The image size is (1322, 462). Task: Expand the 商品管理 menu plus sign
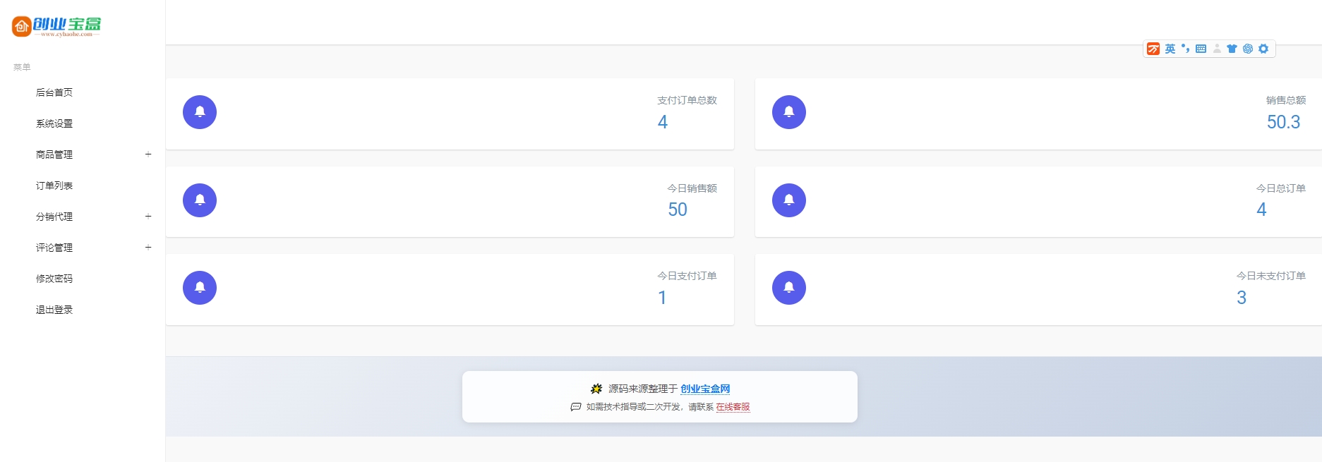(148, 154)
